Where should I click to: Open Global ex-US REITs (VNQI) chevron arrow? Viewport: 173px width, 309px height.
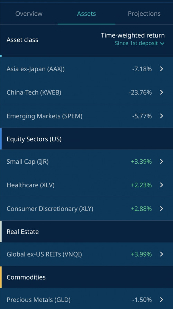coord(162,254)
